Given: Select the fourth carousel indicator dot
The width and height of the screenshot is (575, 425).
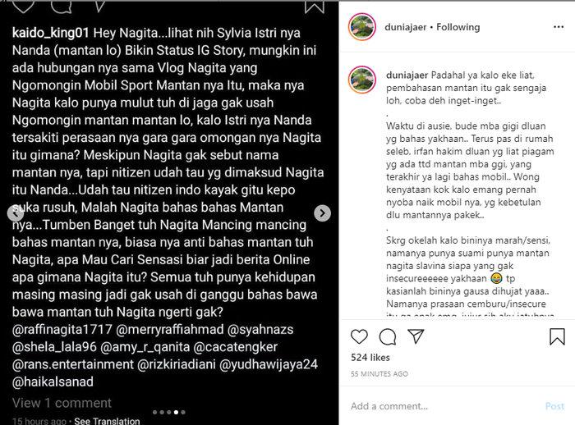Looking at the screenshot, I should [x=176, y=412].
